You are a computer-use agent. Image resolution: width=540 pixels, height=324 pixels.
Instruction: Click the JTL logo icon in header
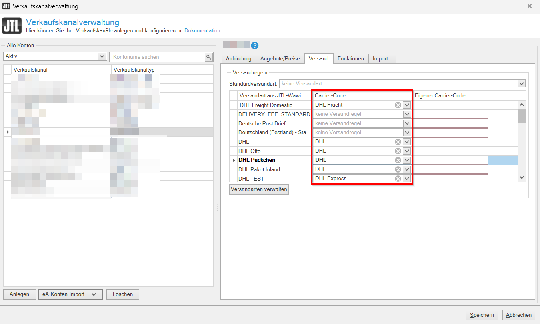(12, 26)
